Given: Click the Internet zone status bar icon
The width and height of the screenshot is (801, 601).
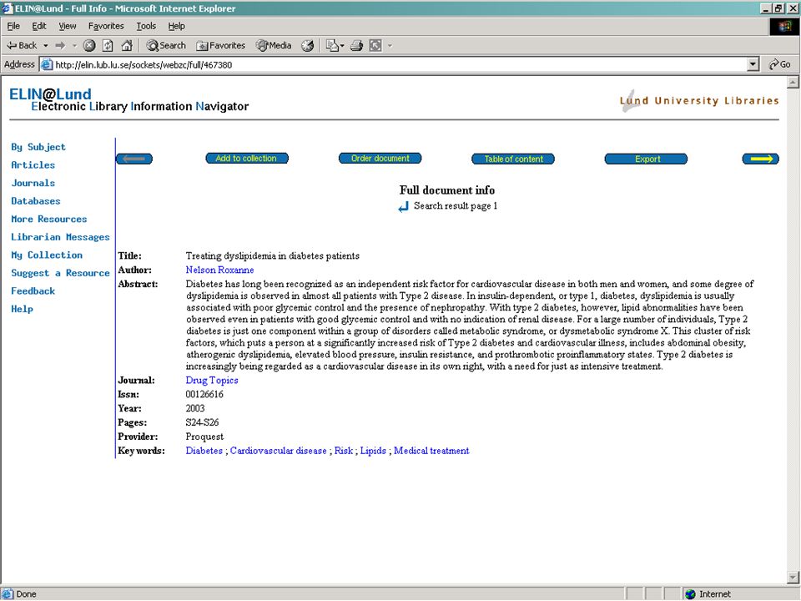Looking at the screenshot, I should coord(691,593).
